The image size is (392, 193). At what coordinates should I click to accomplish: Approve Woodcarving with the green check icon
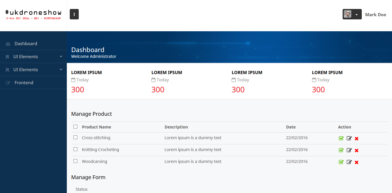tap(341, 162)
